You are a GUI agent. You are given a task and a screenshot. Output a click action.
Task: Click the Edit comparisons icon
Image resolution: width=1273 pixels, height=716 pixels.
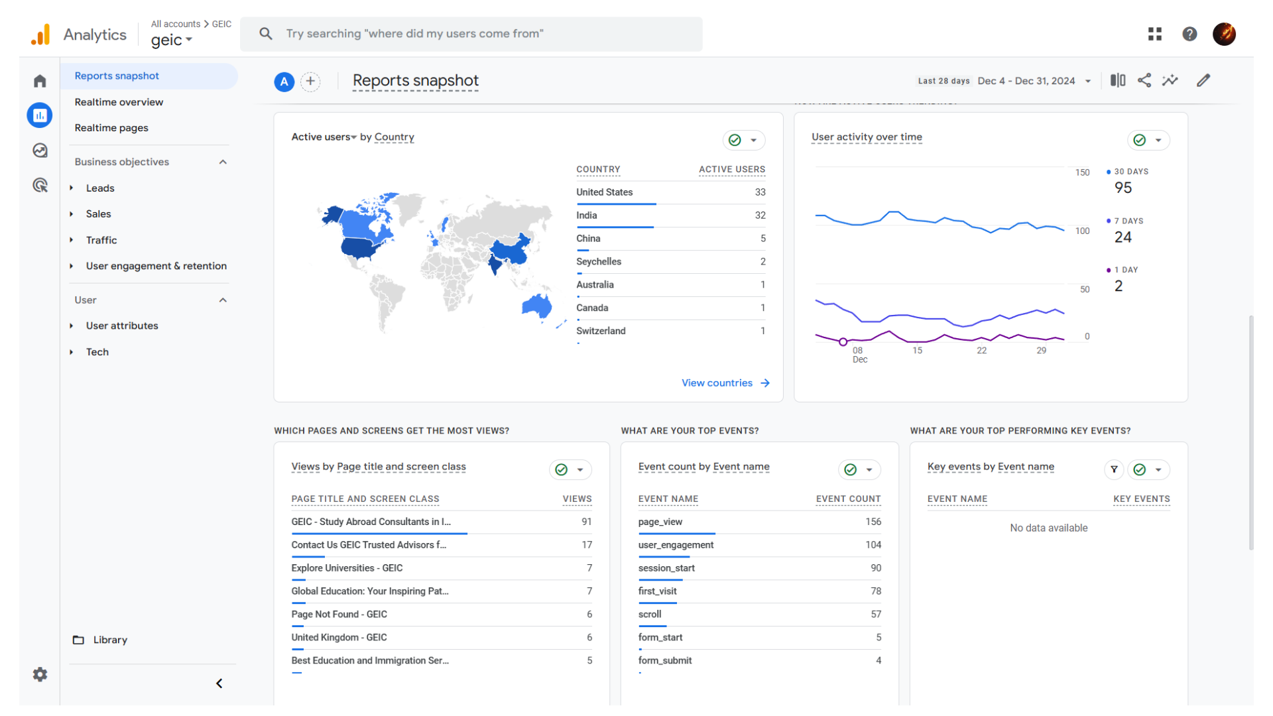coord(1118,80)
